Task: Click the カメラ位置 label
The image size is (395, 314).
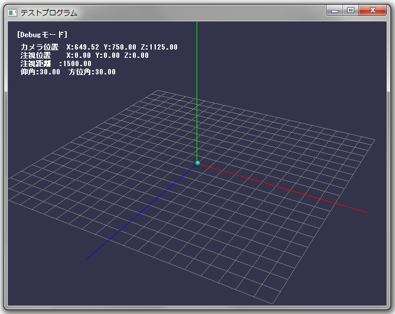Action: (x=40, y=47)
